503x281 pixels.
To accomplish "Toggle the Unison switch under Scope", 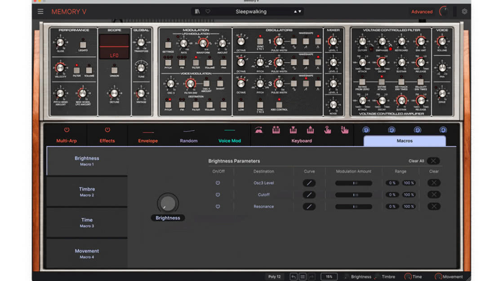I will pos(114,70).
